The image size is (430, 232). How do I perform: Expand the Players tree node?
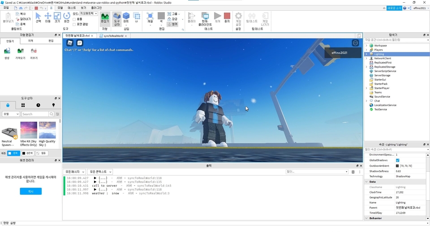[x=366, y=50]
